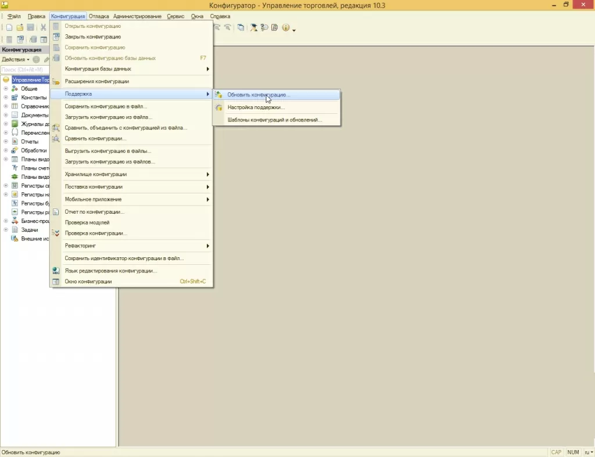Click the Внешние источники tree node icon
This screenshot has height=457, width=595.
pos(15,239)
